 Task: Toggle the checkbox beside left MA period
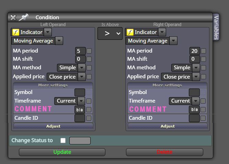pyautogui.click(x=89, y=51)
